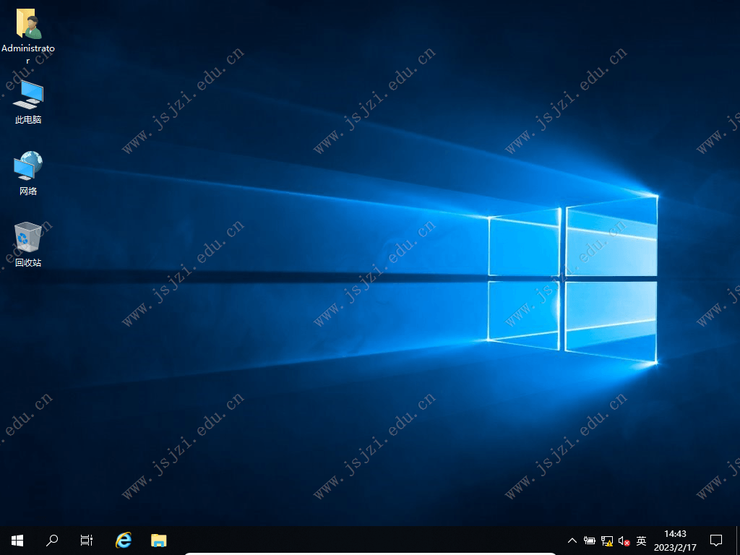Open taskbar search magnifier
Viewport: 740px width, 555px height.
tap(52, 541)
